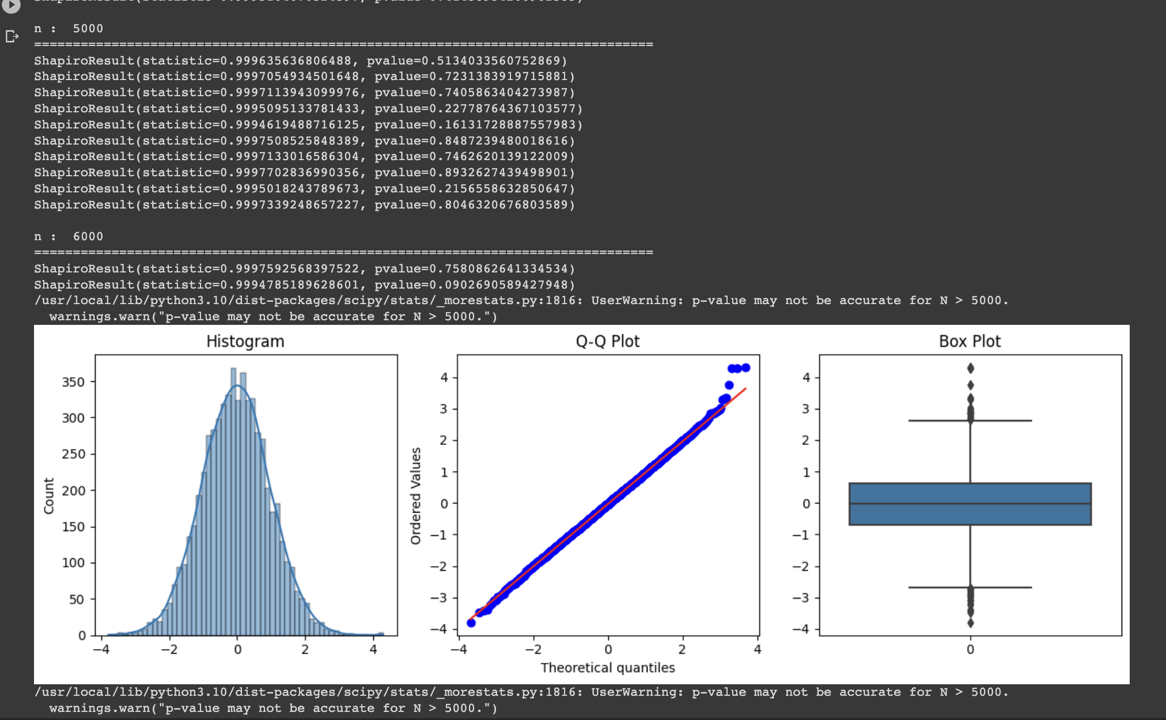
Task: Click the 'n : 5000' output line
Action: click(69, 29)
